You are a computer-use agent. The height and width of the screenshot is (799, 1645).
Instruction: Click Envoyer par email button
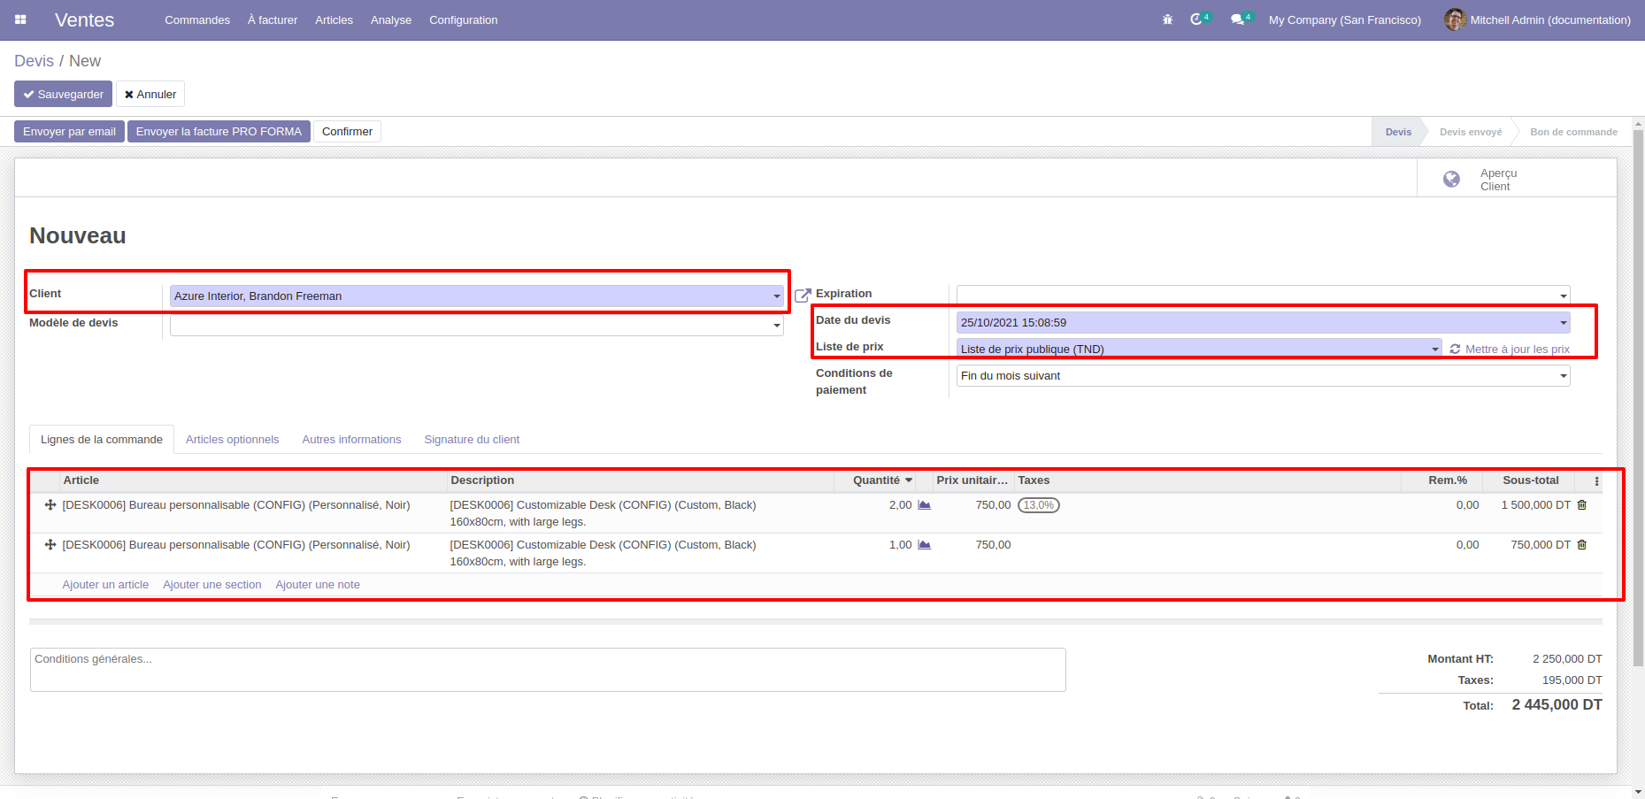[x=69, y=132]
